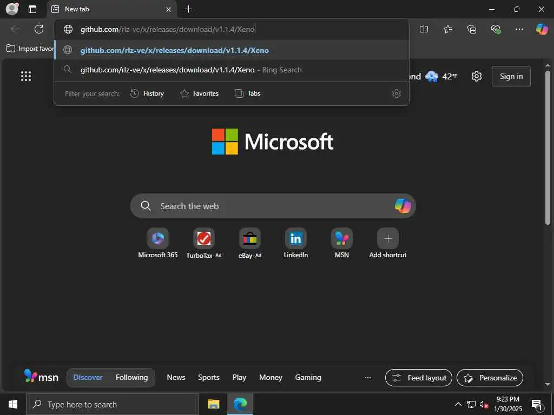Click the muted volume tray icon
The width and height of the screenshot is (554, 415).
click(x=484, y=404)
